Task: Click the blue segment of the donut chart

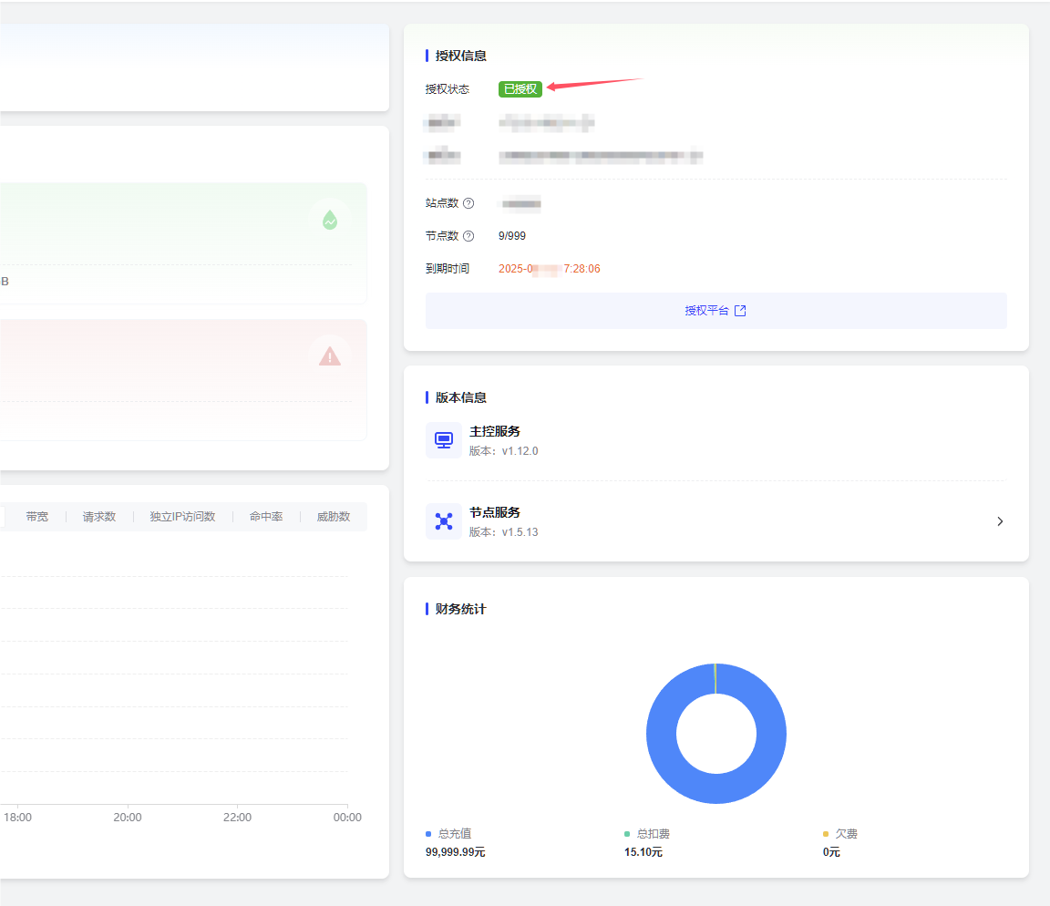Action: click(662, 734)
